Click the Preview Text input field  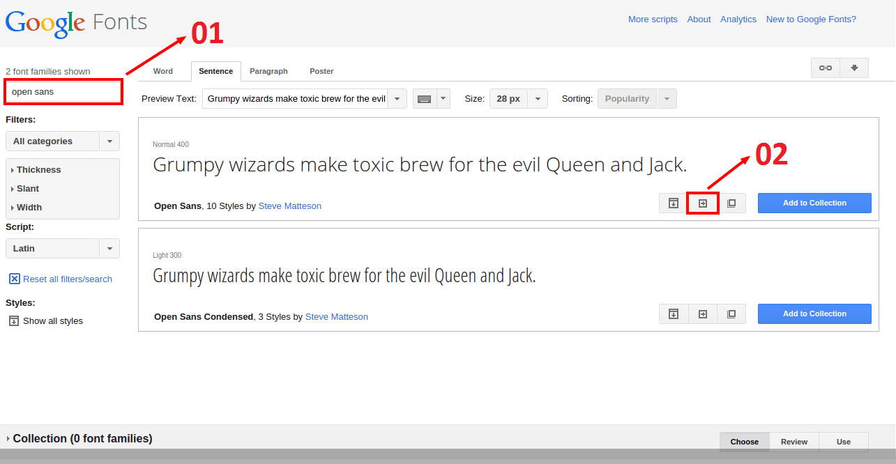coord(295,99)
